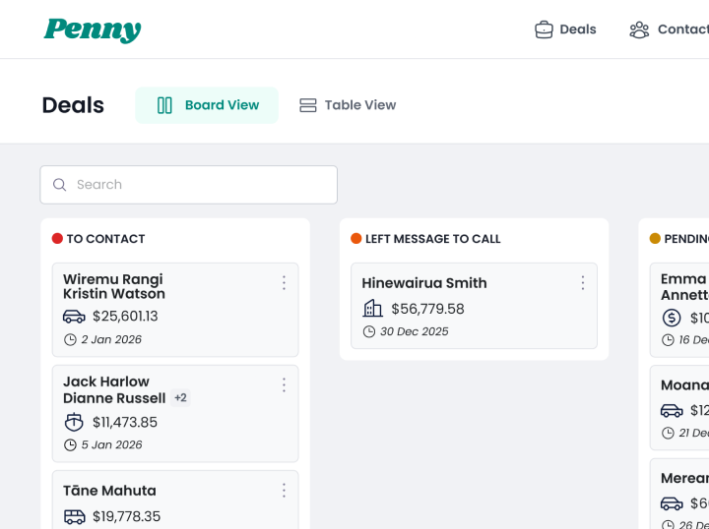Click clock icon next to 30 Dec 2025
709x529 pixels.
[369, 331]
